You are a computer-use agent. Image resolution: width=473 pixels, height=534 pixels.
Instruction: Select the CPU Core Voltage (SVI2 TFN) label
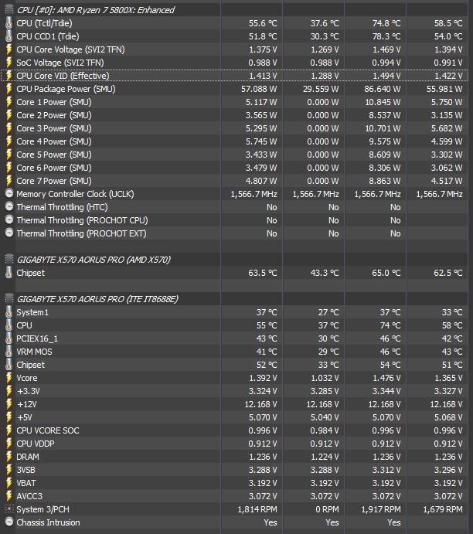point(70,49)
